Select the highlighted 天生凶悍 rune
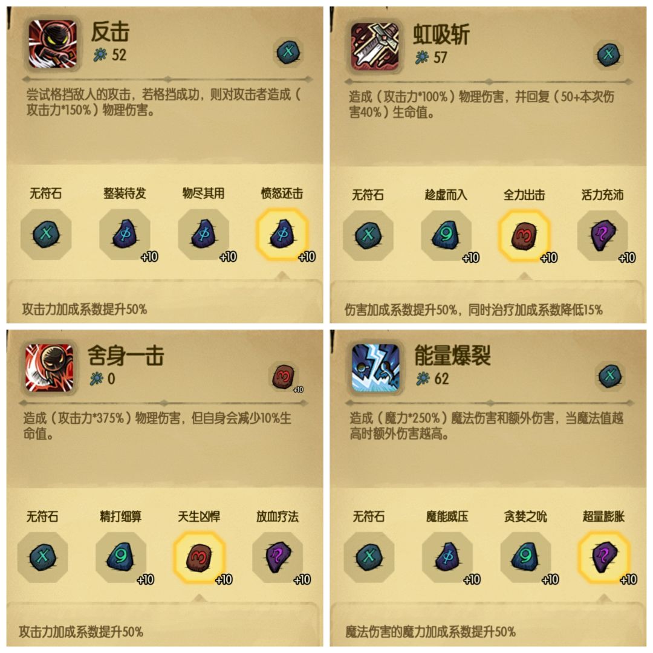Image resolution: width=653 pixels, height=653 pixels. (x=199, y=557)
